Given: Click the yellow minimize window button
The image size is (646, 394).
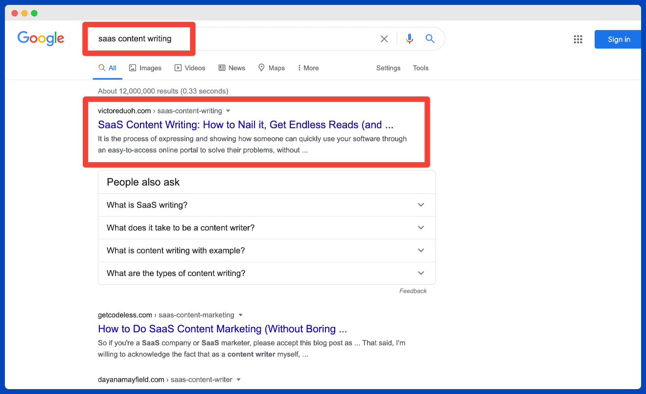Looking at the screenshot, I should [24, 13].
